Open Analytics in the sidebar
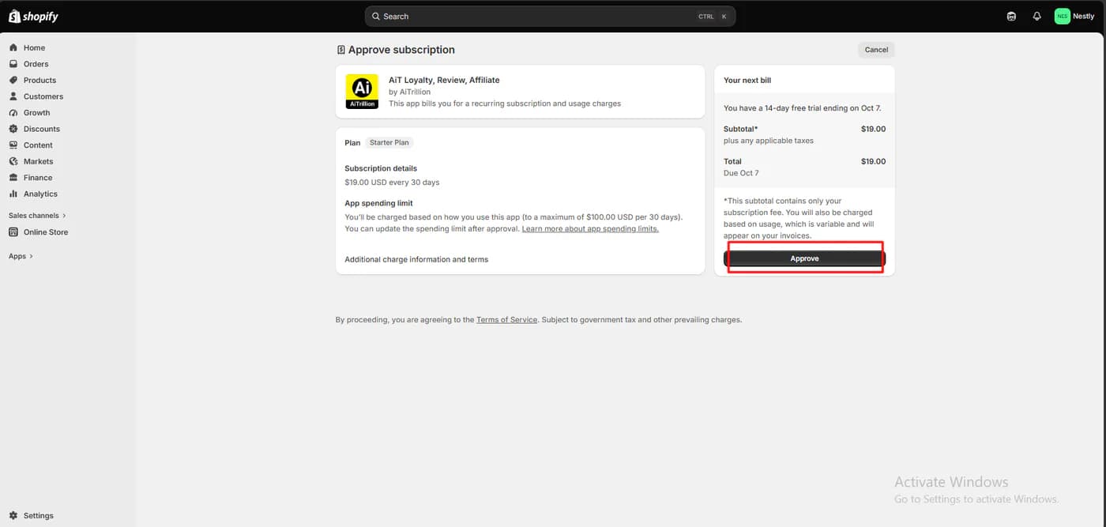 pos(40,194)
